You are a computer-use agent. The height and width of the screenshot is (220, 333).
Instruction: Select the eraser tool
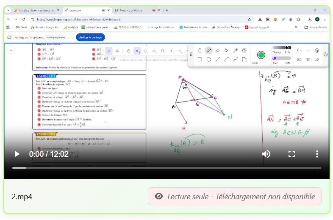coord(217,51)
